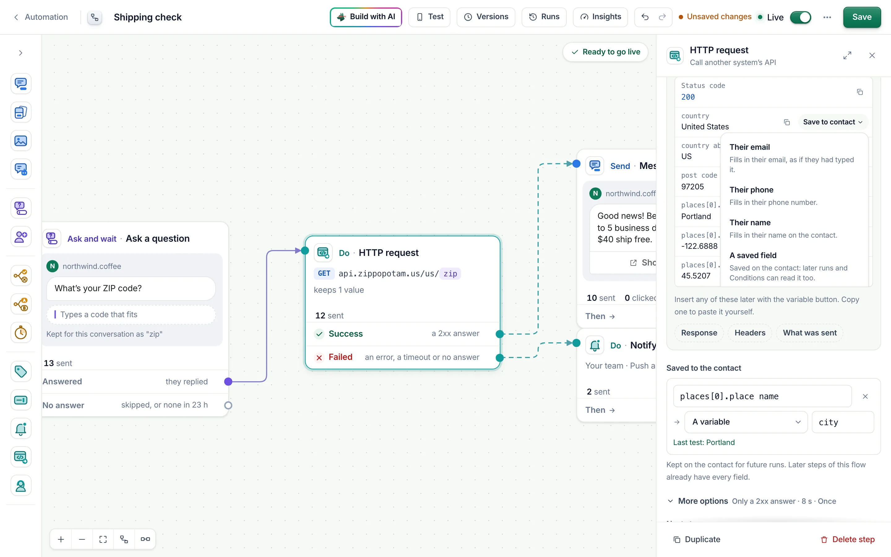891x557 pixels.
Task: Open the Insights view
Action: point(600,17)
